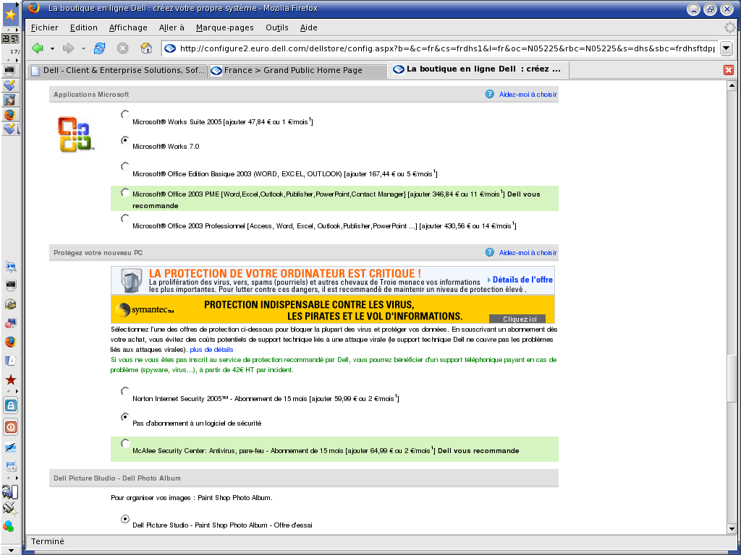Click the yellow star icon atop the side panel

coord(10,14)
